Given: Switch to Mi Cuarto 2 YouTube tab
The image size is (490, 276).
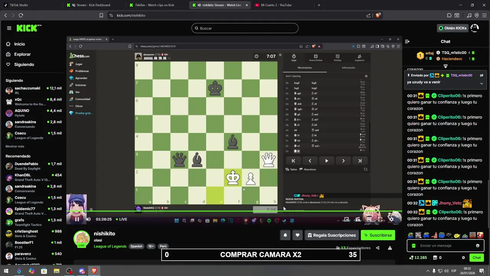Looking at the screenshot, I should click(281, 5).
